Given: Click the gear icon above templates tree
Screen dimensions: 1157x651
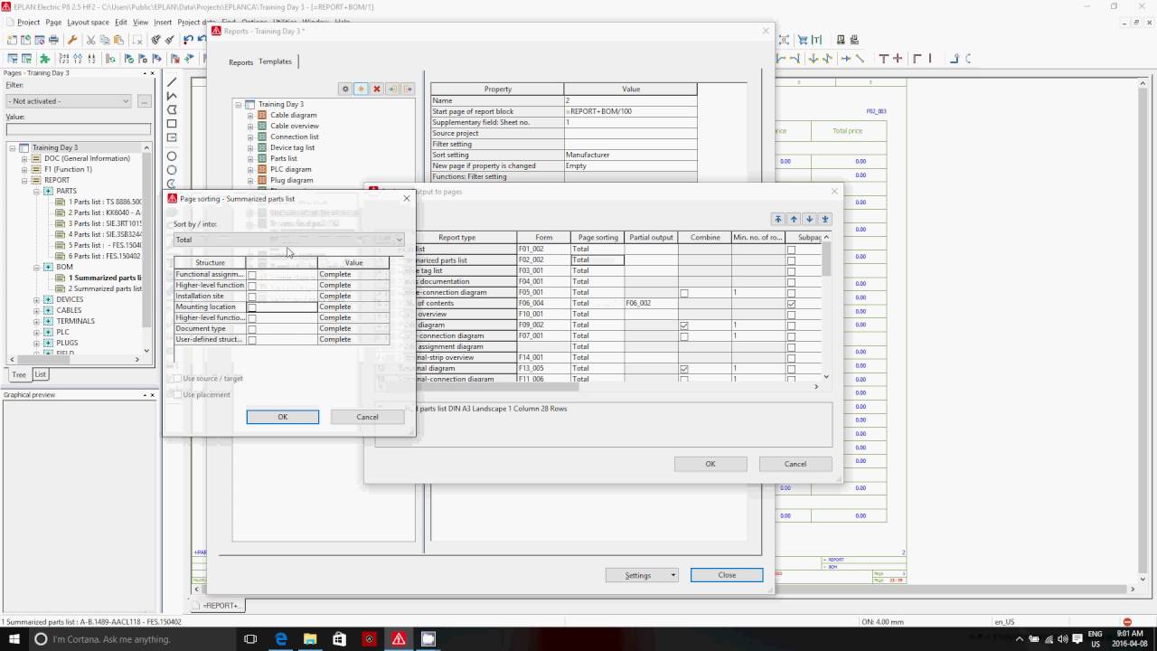Looking at the screenshot, I should 345,89.
